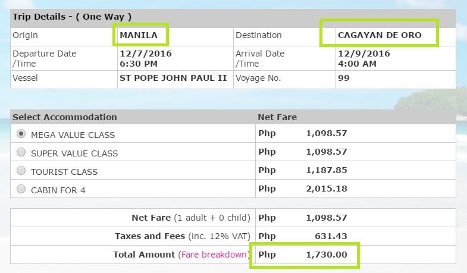467x273 pixels.
Task: Click the Cabin for 4 fare 2,015.18
Action: (x=327, y=189)
